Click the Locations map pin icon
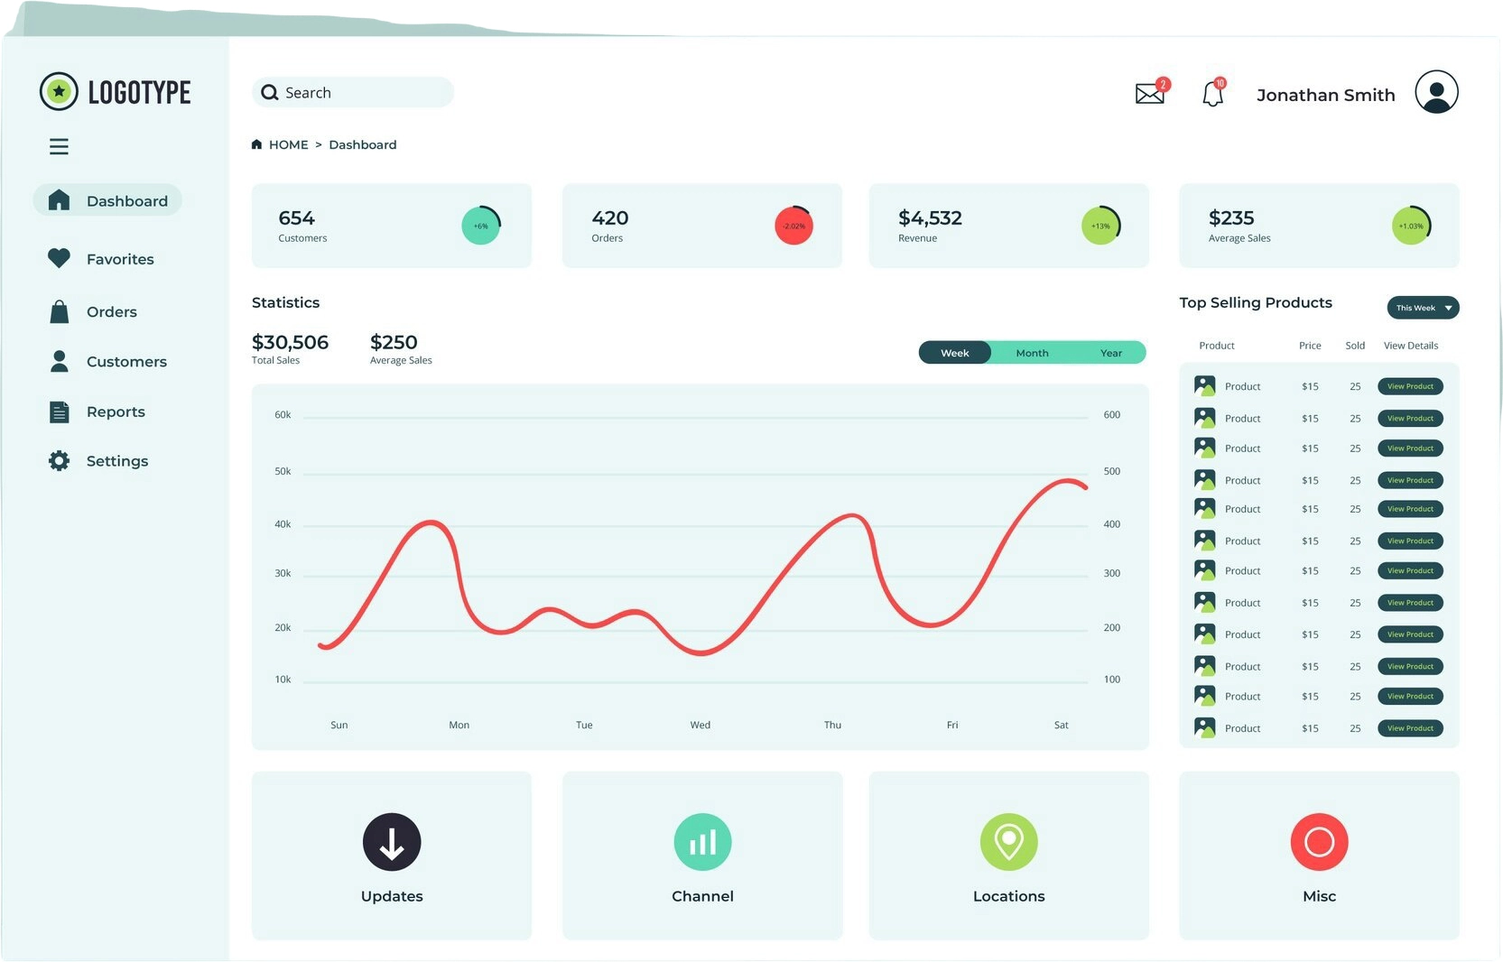The width and height of the screenshot is (1503, 962). point(1009,842)
